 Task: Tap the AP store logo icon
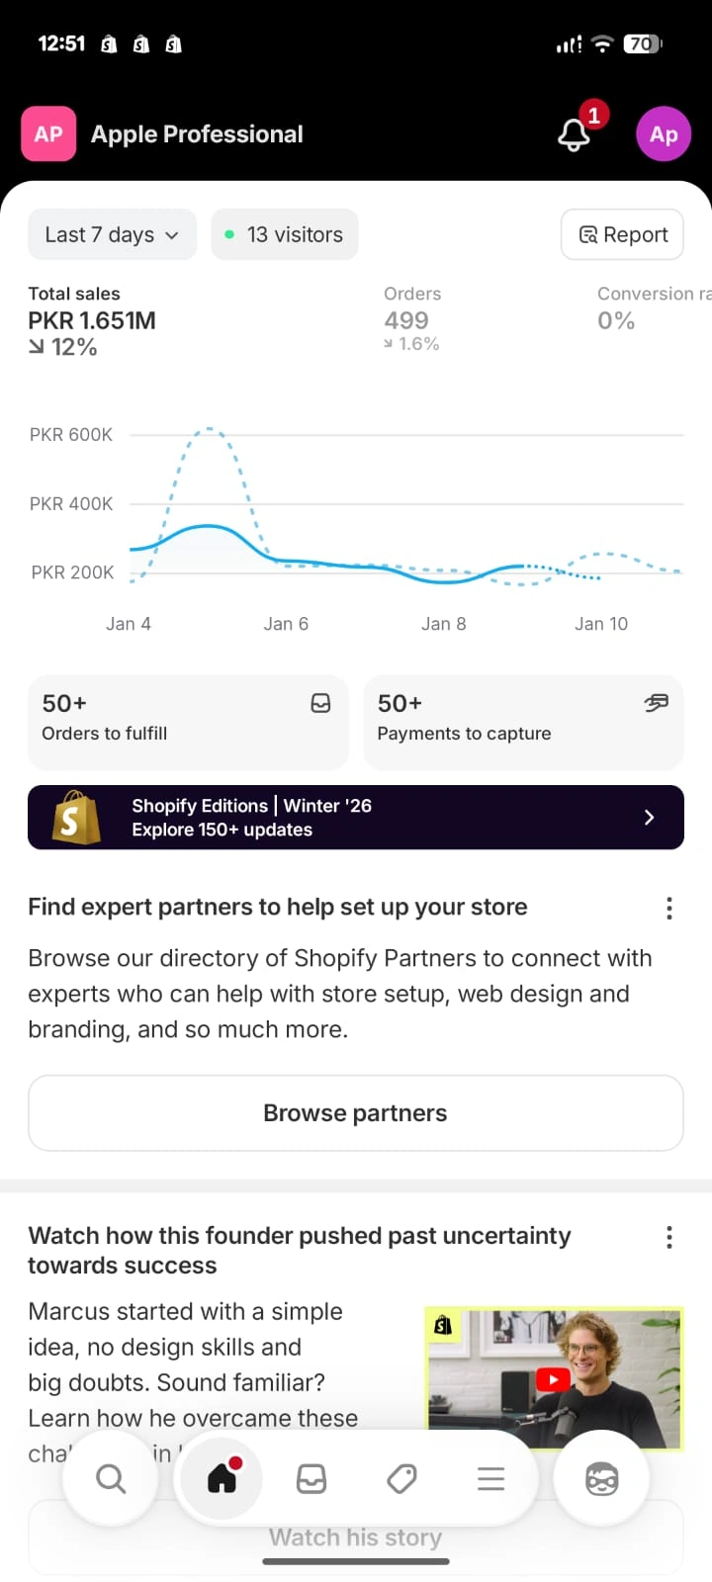pyautogui.click(x=48, y=133)
